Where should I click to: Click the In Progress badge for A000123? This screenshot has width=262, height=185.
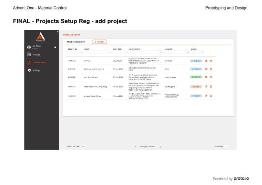pyautogui.click(x=196, y=61)
